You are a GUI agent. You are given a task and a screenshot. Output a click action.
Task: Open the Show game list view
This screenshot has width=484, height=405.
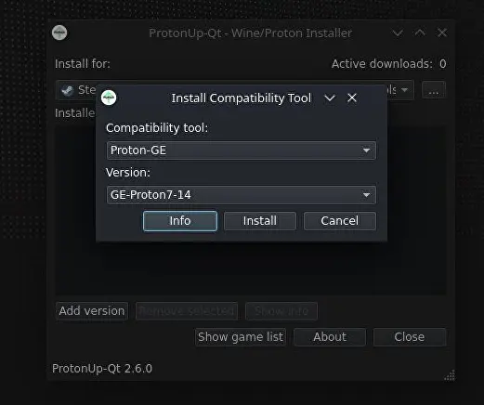click(241, 337)
